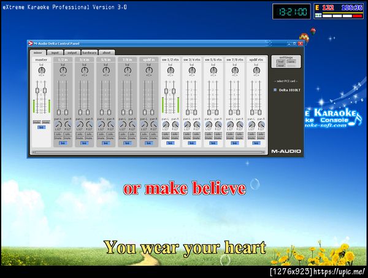This screenshot has width=368, height=278.
Task: Click the master left volume fader
Action: pos(37,91)
